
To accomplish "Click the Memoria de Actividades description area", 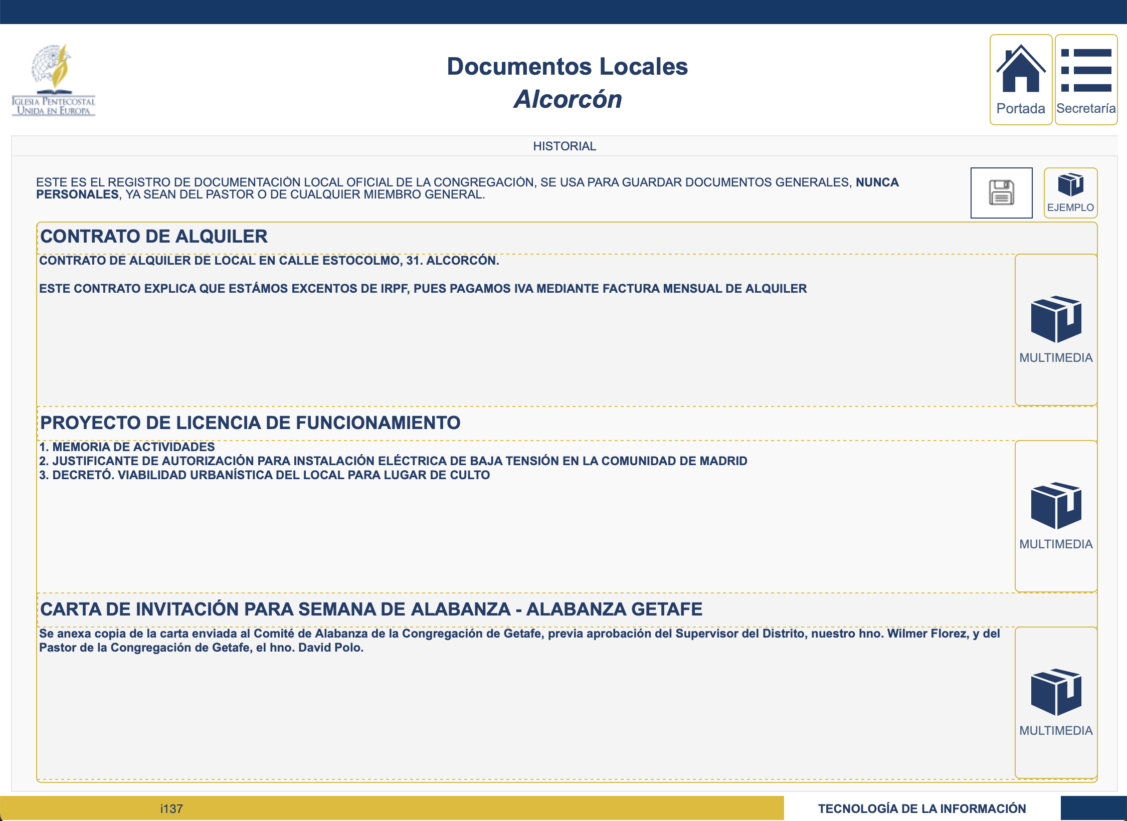I will click(393, 461).
